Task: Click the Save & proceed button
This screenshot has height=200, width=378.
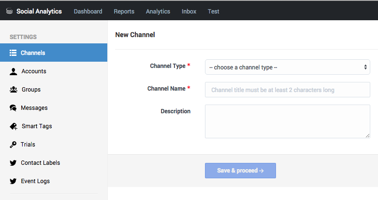Action: coord(240,171)
